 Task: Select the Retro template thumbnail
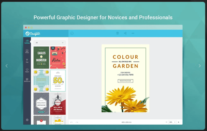point(58,58)
